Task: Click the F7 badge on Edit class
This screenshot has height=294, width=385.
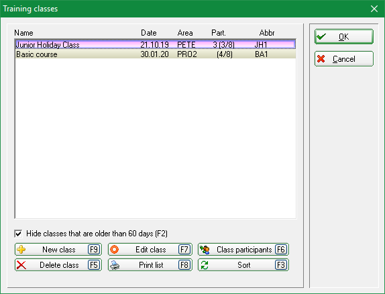Action: [184, 250]
